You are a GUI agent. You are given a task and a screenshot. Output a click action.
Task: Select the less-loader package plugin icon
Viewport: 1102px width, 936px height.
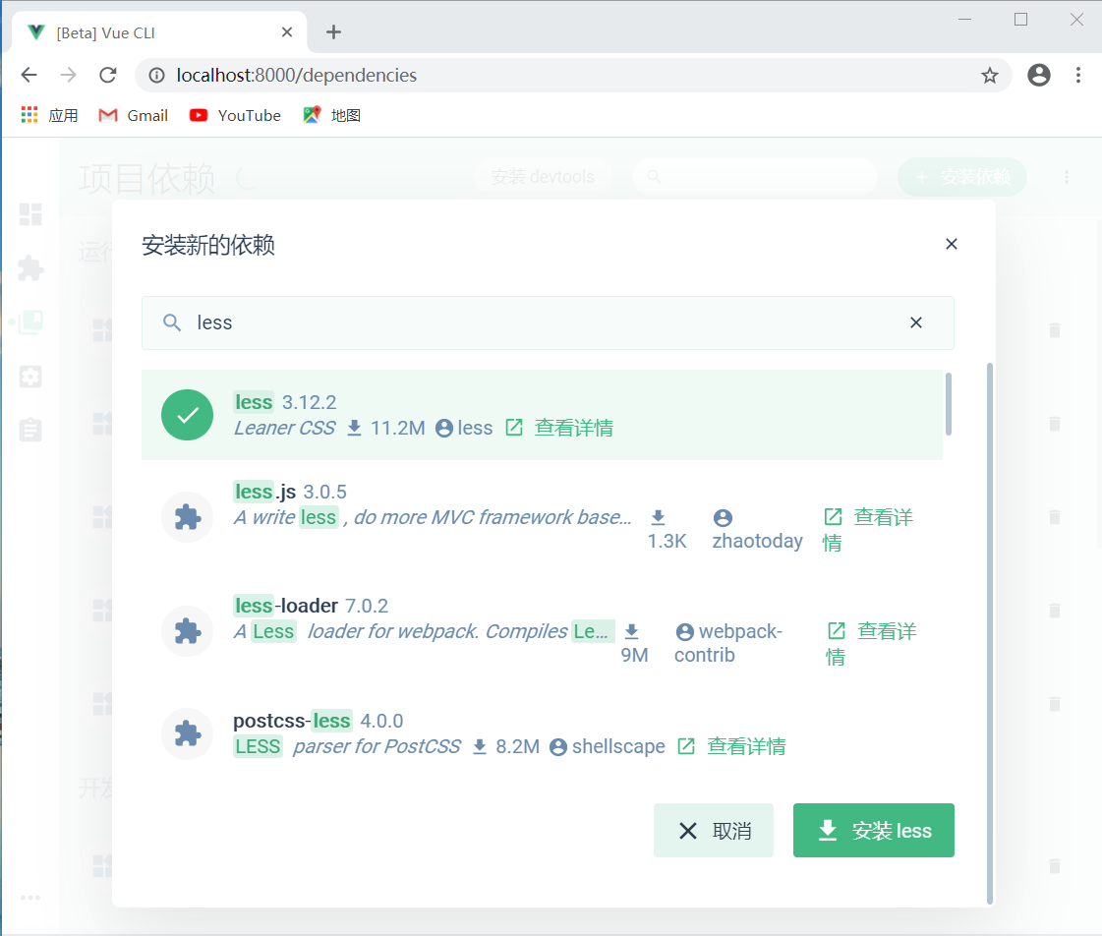coord(187,631)
